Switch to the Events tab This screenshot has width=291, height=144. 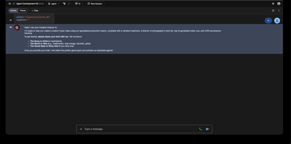[x=13, y=10]
